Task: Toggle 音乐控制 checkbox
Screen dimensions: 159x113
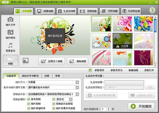Action: point(29,99)
